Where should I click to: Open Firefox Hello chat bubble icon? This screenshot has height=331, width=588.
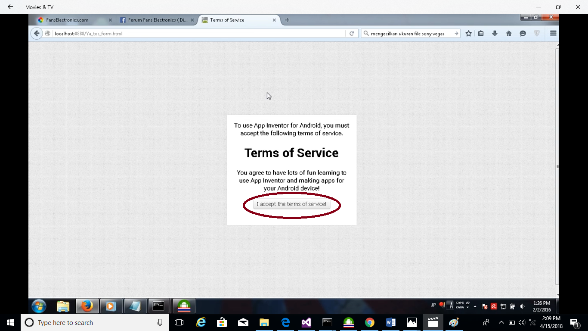(523, 33)
